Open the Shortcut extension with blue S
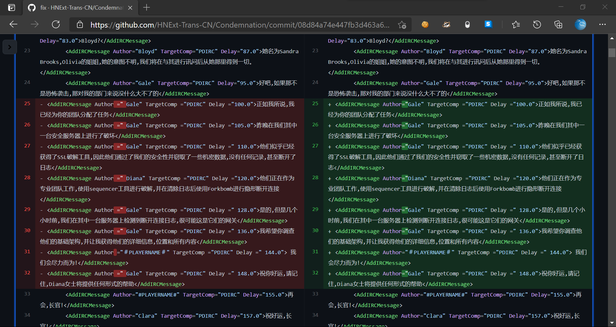This screenshot has height=327, width=616. point(488,24)
